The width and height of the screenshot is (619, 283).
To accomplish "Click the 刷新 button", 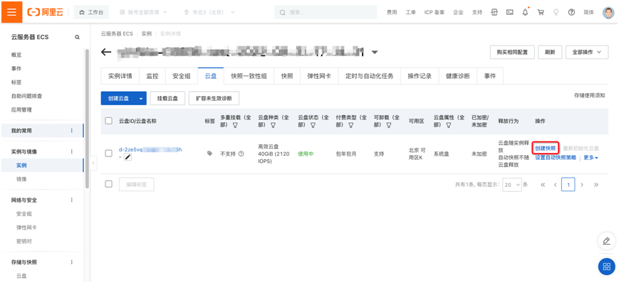I will point(550,52).
